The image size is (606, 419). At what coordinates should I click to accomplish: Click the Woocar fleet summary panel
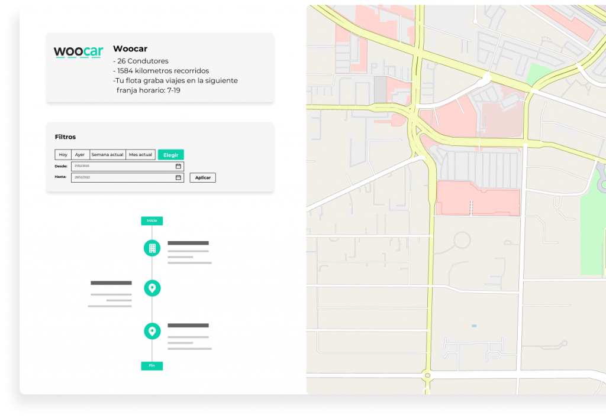click(160, 67)
